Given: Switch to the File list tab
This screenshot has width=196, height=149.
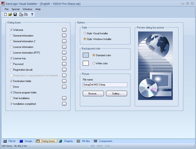Looking at the screenshot, I should tap(10, 141).
